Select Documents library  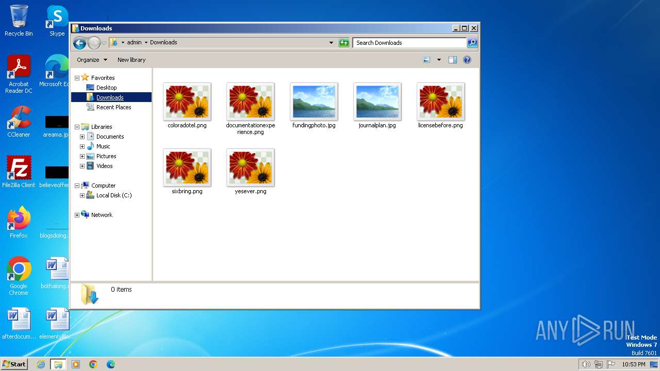(110, 137)
